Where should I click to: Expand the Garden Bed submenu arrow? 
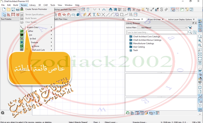pos(51,38)
